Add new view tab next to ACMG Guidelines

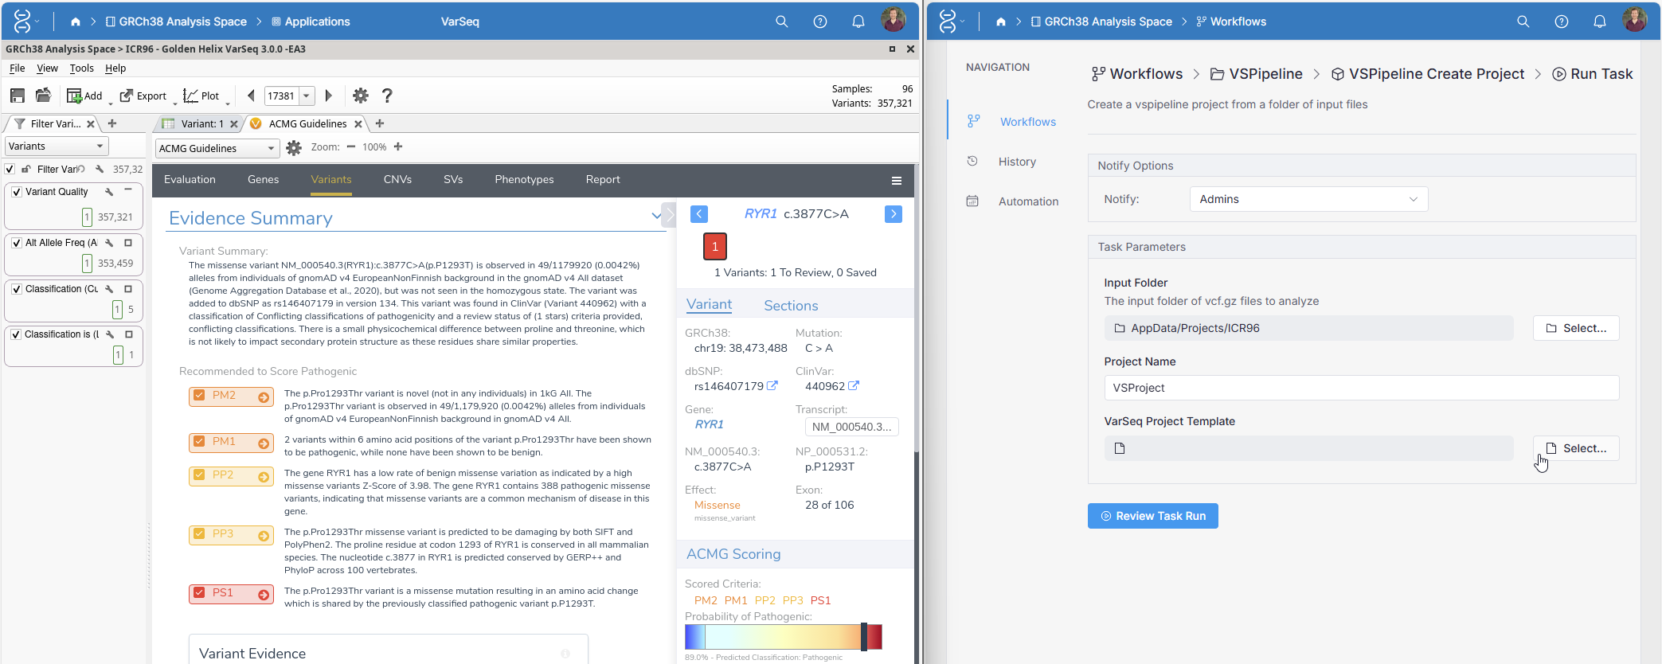click(x=380, y=123)
